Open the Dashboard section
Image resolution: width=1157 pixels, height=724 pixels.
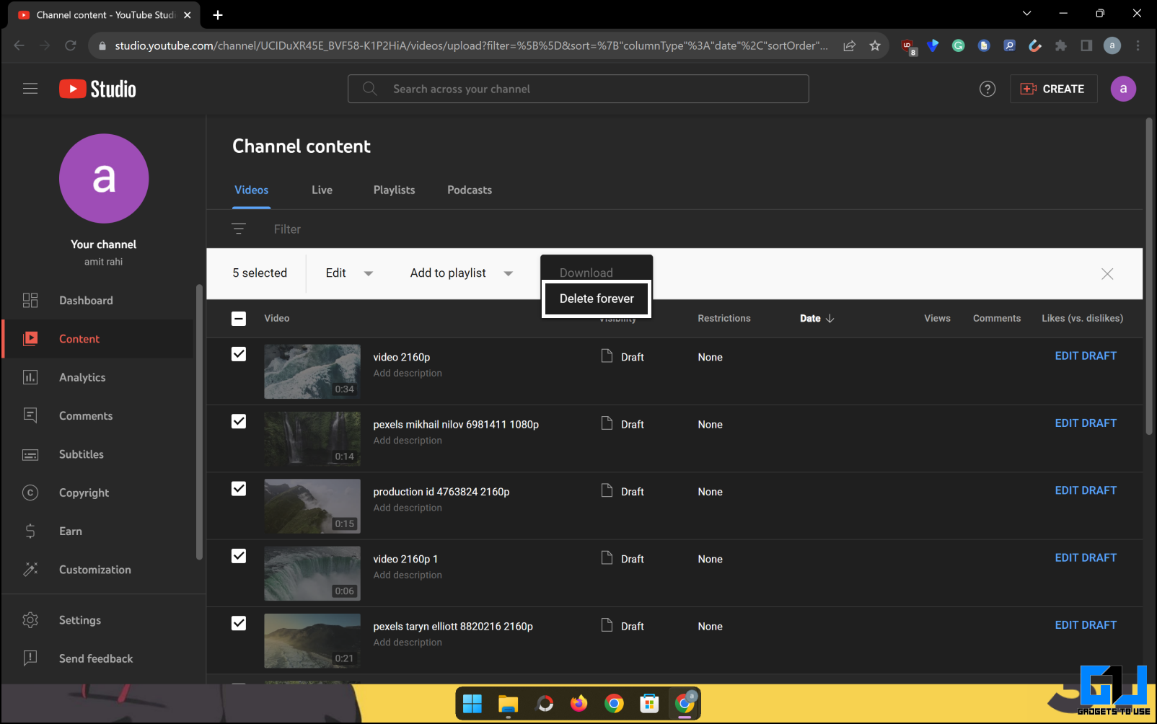pos(86,300)
